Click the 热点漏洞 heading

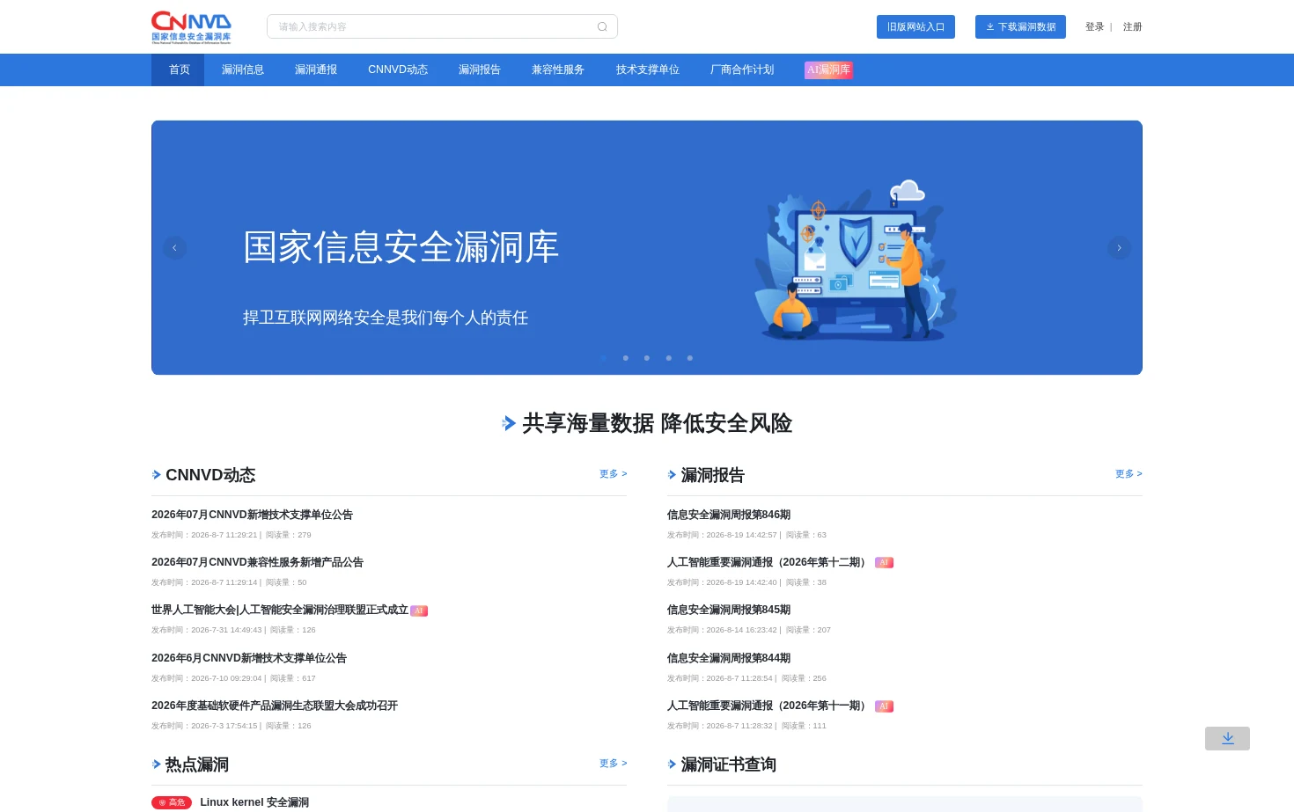point(197,764)
